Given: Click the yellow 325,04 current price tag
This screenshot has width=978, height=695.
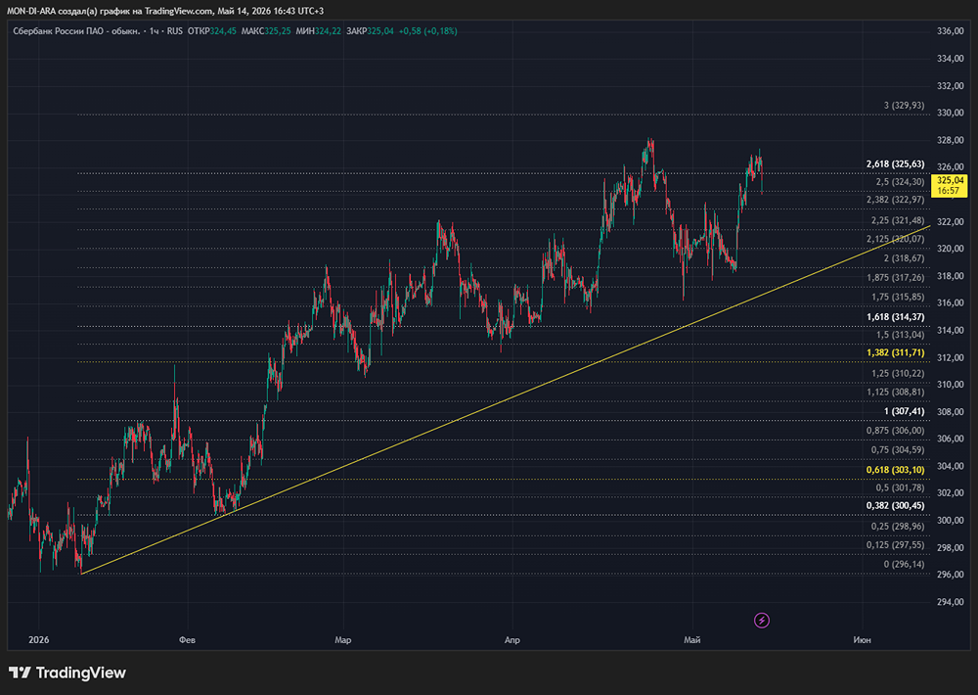Looking at the screenshot, I should (949, 185).
